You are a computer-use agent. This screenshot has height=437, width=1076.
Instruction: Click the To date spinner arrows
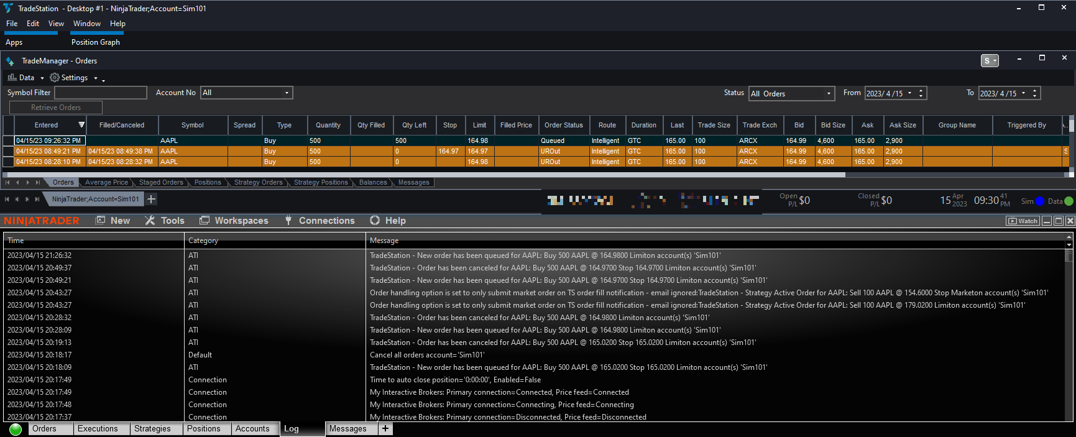tap(1035, 93)
